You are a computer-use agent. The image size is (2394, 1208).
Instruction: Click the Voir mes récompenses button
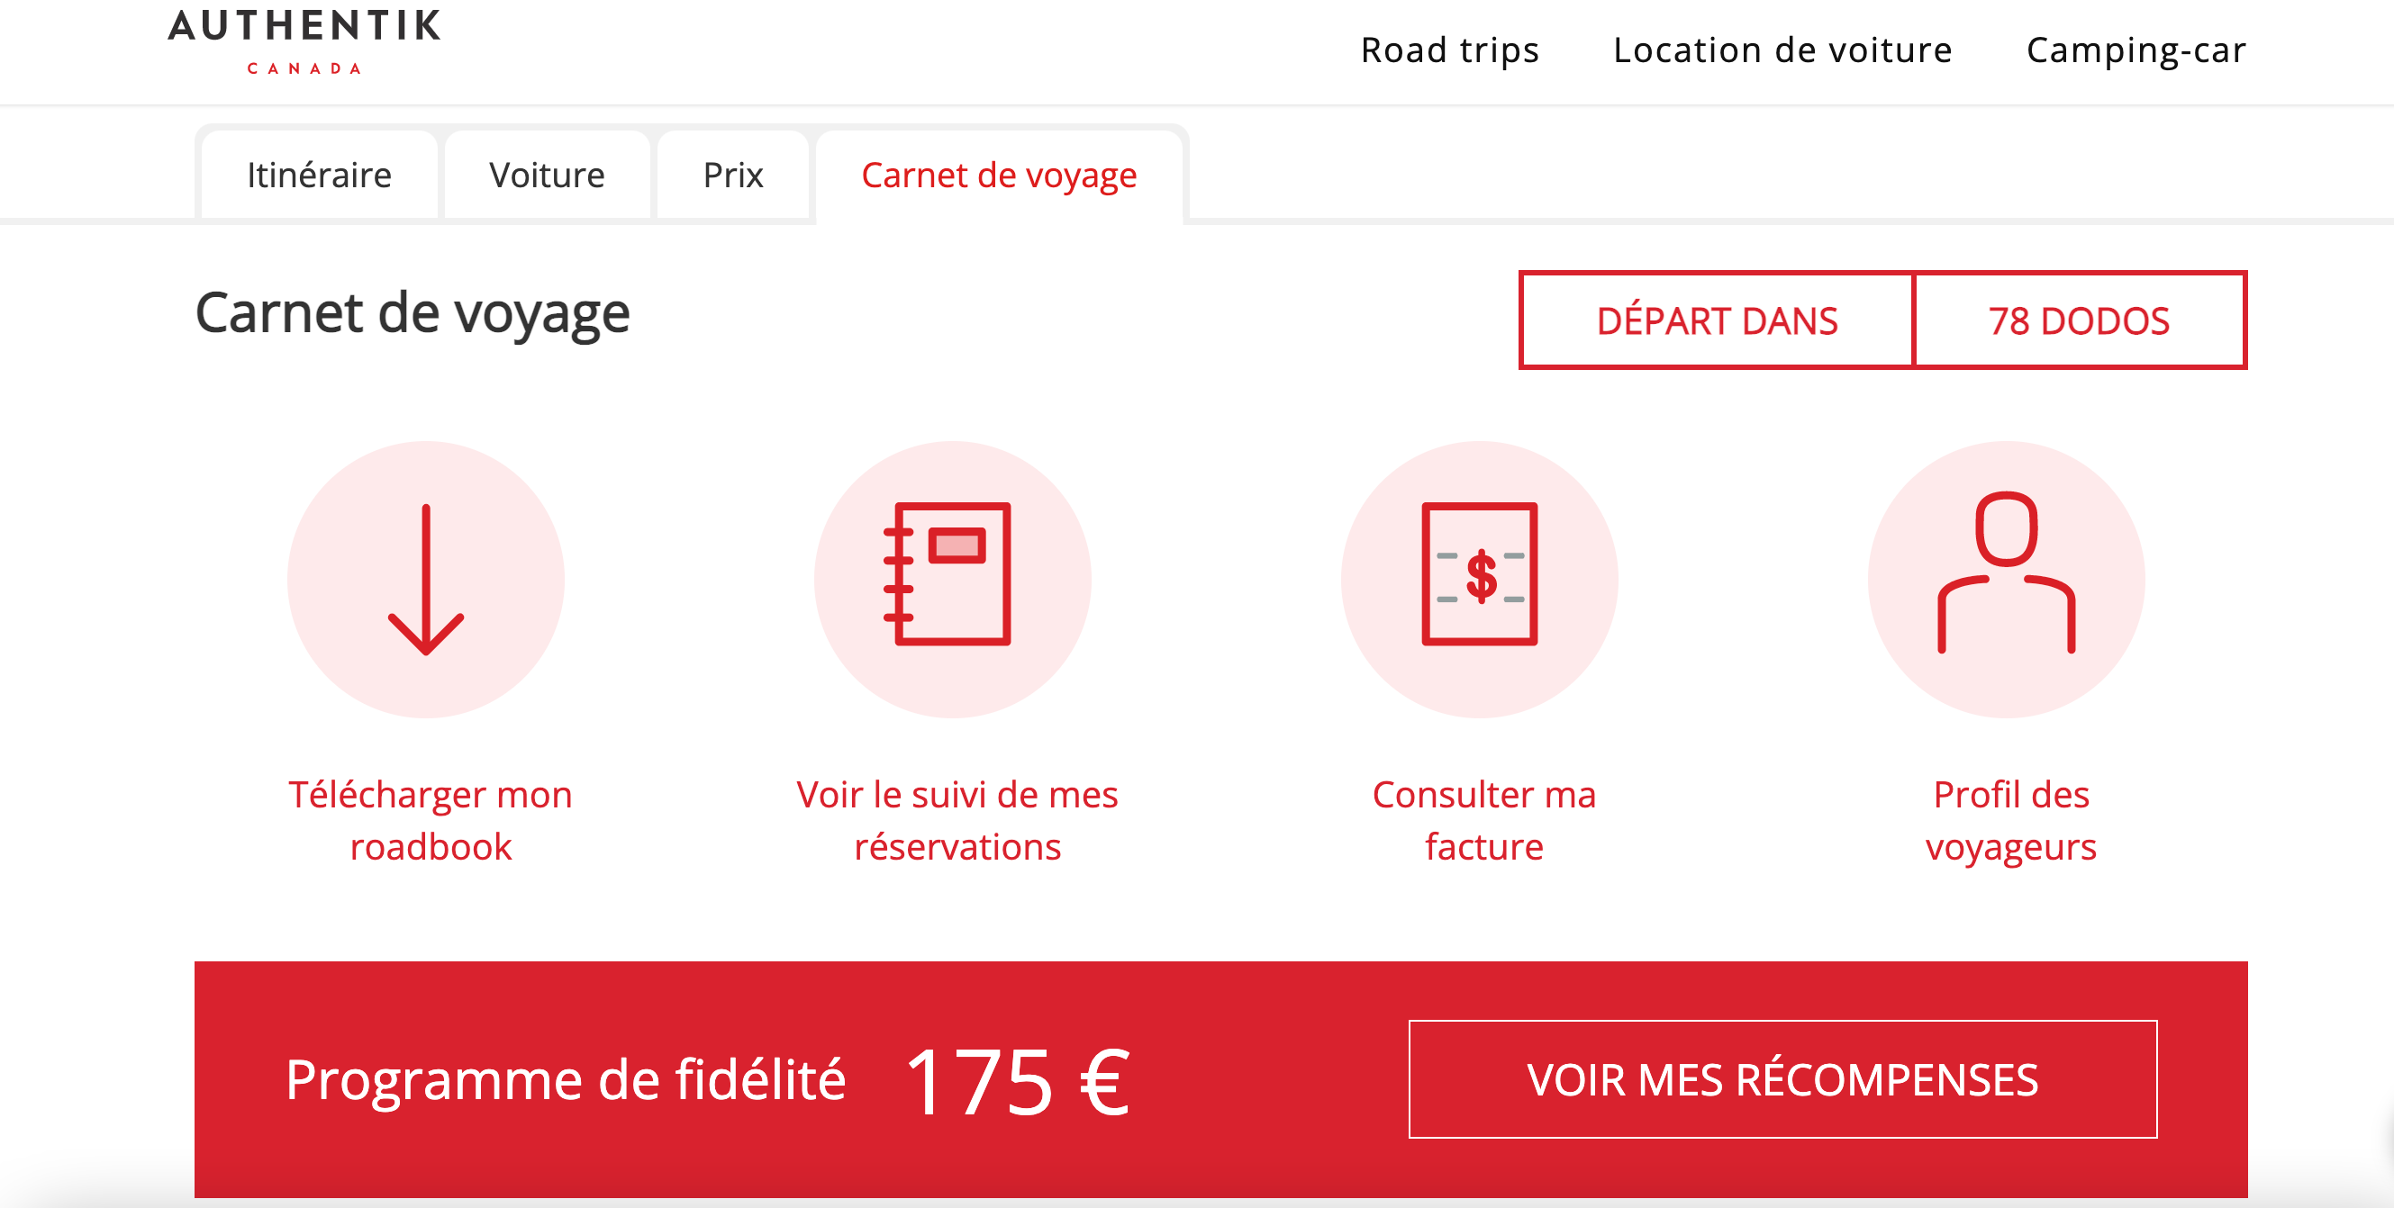click(1782, 1079)
